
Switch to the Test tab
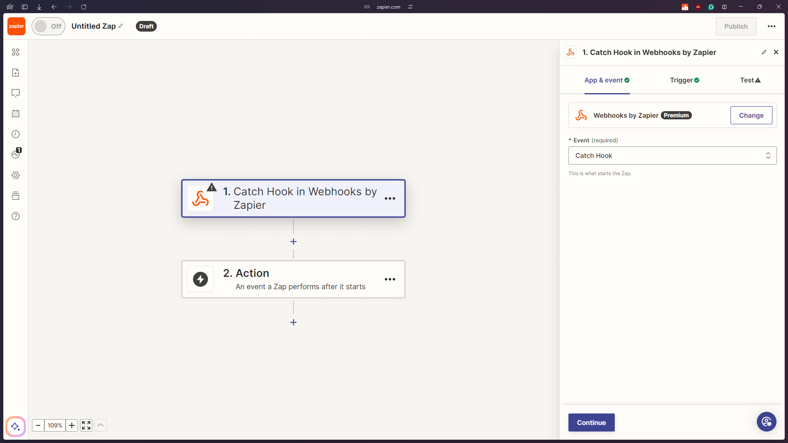(749, 80)
